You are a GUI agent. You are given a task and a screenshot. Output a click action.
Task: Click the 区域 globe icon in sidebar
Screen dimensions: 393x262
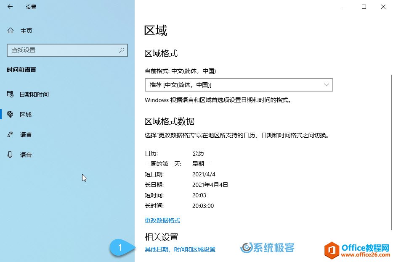[x=11, y=115]
